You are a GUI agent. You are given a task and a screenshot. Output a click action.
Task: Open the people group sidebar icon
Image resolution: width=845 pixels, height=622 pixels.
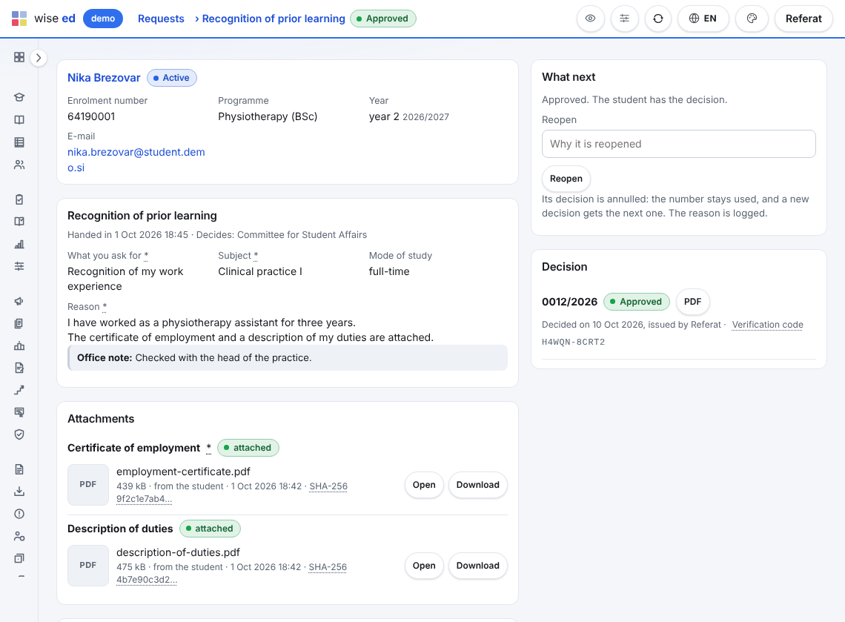click(19, 165)
